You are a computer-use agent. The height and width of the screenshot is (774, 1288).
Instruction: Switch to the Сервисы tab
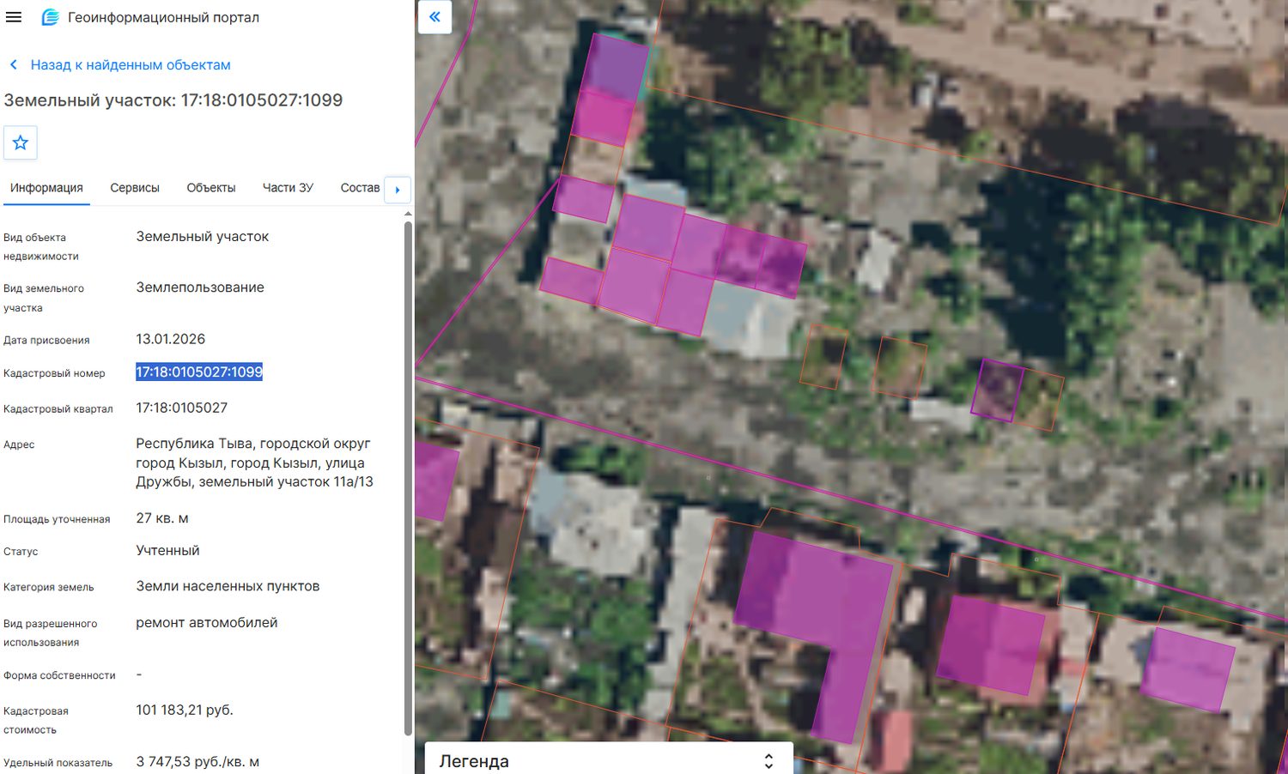click(135, 188)
